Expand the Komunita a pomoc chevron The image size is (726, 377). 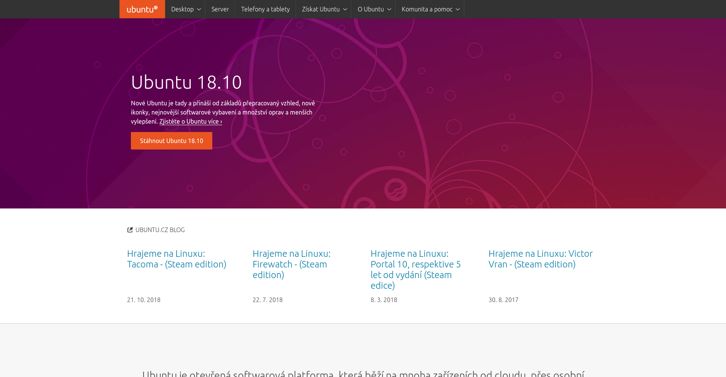click(x=457, y=9)
